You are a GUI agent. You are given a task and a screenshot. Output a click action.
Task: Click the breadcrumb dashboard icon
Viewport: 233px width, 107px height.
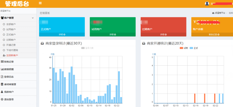(213, 13)
